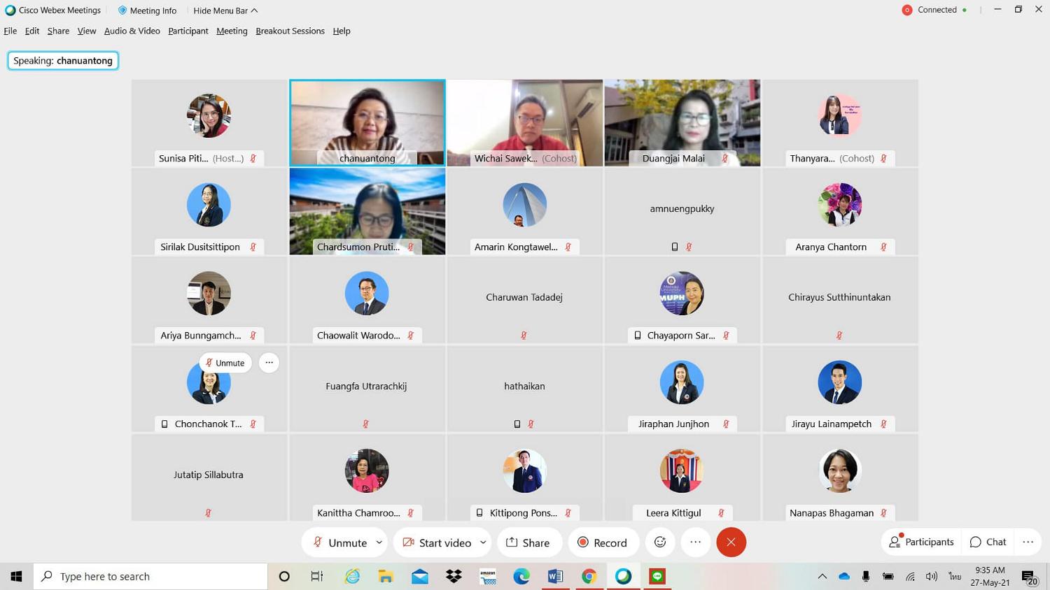Open more options ellipsis in control bar
Viewport: 1050px width, 590px height.
coord(695,542)
